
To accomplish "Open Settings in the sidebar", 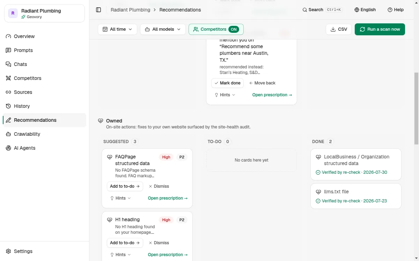I will pyautogui.click(x=44, y=251).
